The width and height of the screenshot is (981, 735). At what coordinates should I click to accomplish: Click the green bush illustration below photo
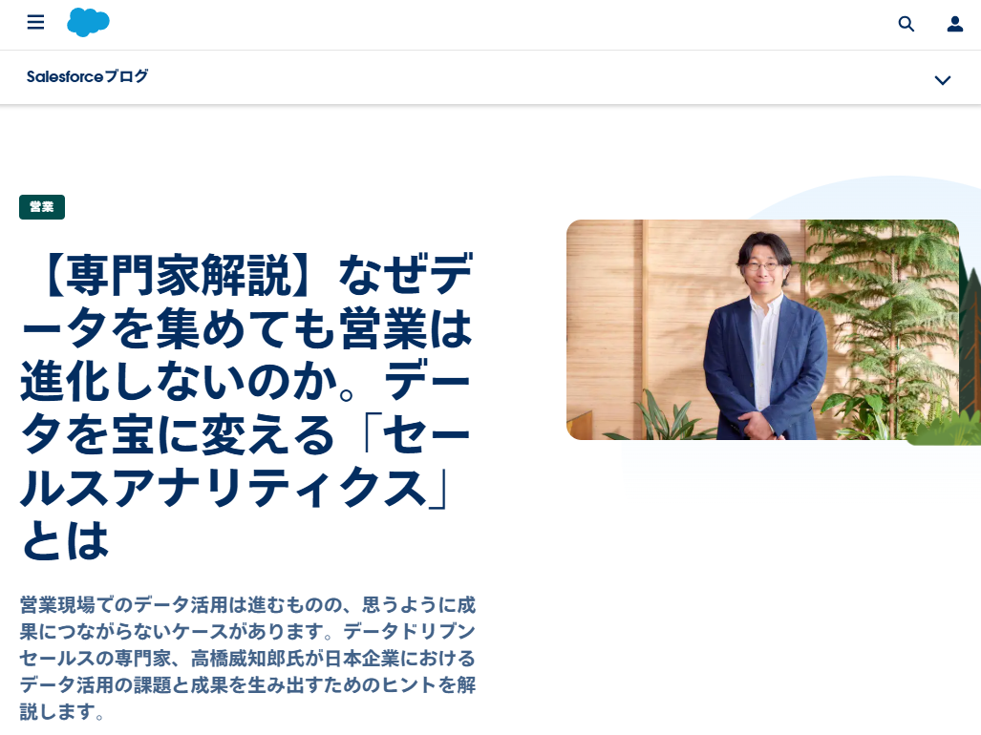point(945,431)
